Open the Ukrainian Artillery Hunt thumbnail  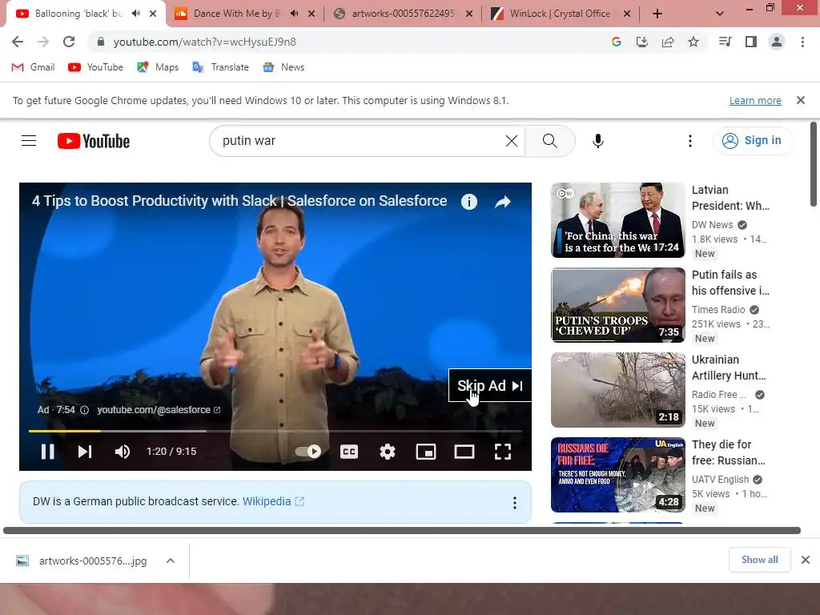click(x=617, y=390)
